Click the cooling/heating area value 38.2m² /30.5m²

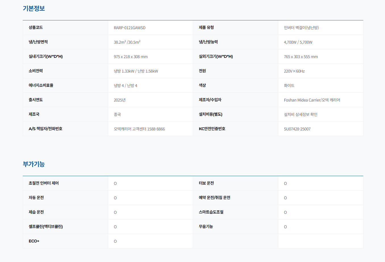click(127, 42)
